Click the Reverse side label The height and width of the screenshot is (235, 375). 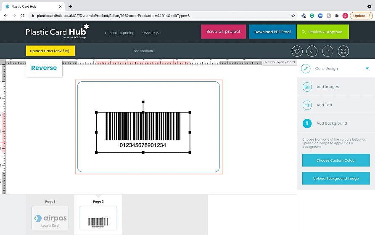tap(44, 68)
